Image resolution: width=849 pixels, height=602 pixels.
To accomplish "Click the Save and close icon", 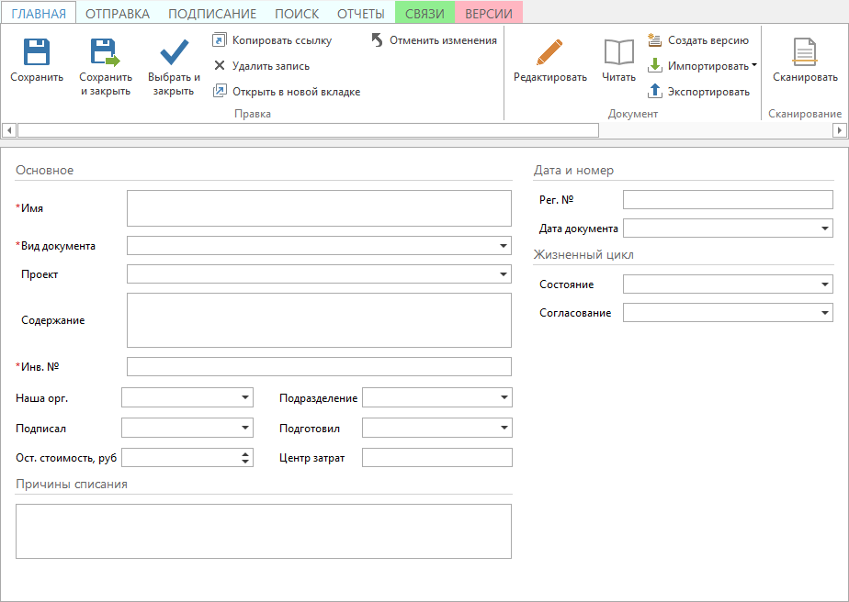I will [106, 52].
